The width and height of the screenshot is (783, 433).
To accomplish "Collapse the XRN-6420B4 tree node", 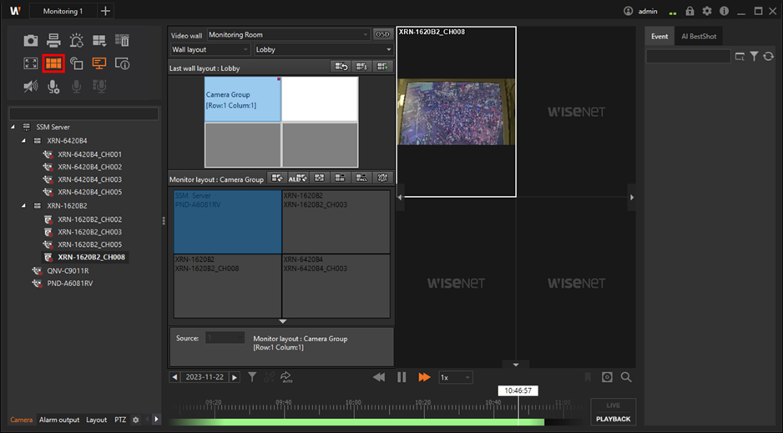I will tap(25, 141).
